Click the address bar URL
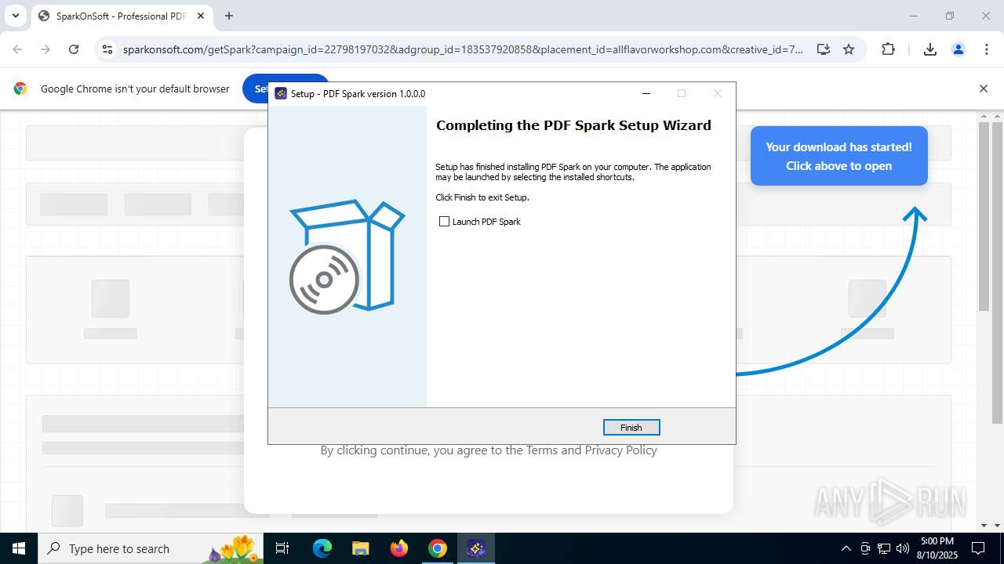Screen dimensions: 1004x564 click(x=463, y=49)
